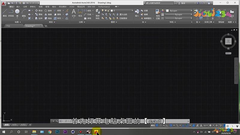
Task: Click the Stretch (拉伸) tool
Action: [x=39, y=18]
